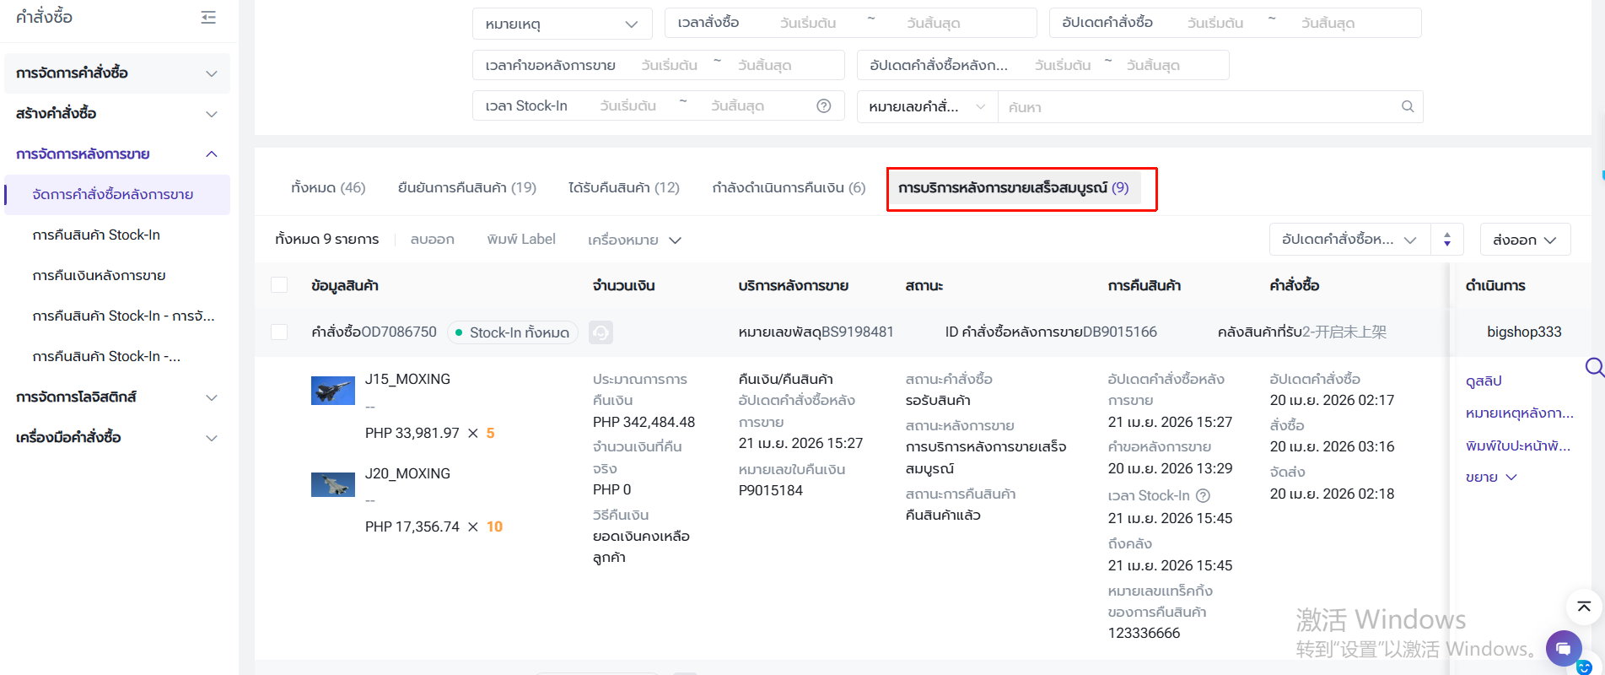Image resolution: width=1605 pixels, height=675 pixels.
Task: Open the หมายเหตุ dropdown
Action: point(562,24)
